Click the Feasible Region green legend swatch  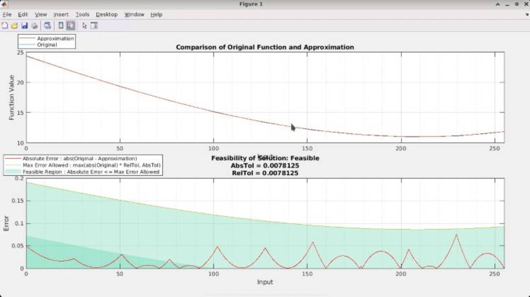pyautogui.click(x=13, y=172)
